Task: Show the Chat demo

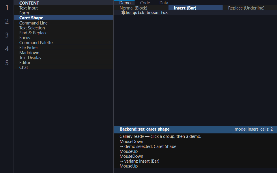Action: pos(63,67)
